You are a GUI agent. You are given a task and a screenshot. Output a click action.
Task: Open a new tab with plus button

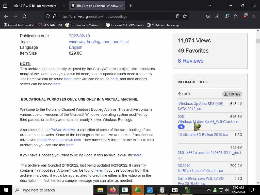tap(131, 6)
